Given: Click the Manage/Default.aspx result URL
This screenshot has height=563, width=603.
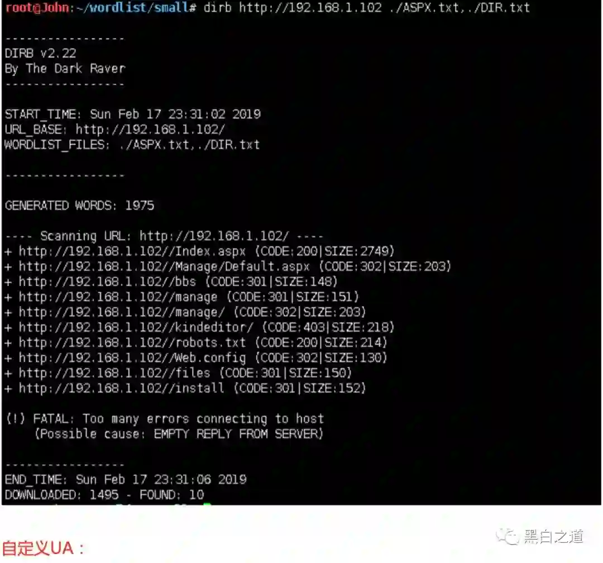Looking at the screenshot, I should 164,266.
